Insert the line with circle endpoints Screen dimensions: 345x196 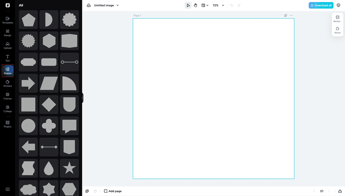(69, 62)
